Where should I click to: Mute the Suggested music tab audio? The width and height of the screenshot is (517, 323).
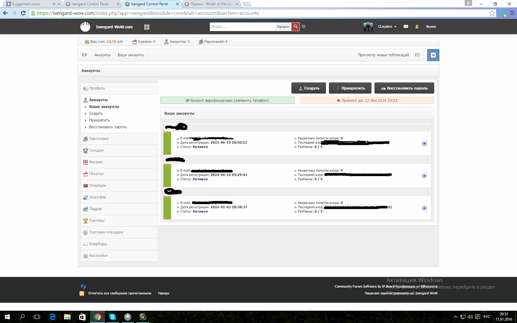click(54, 4)
